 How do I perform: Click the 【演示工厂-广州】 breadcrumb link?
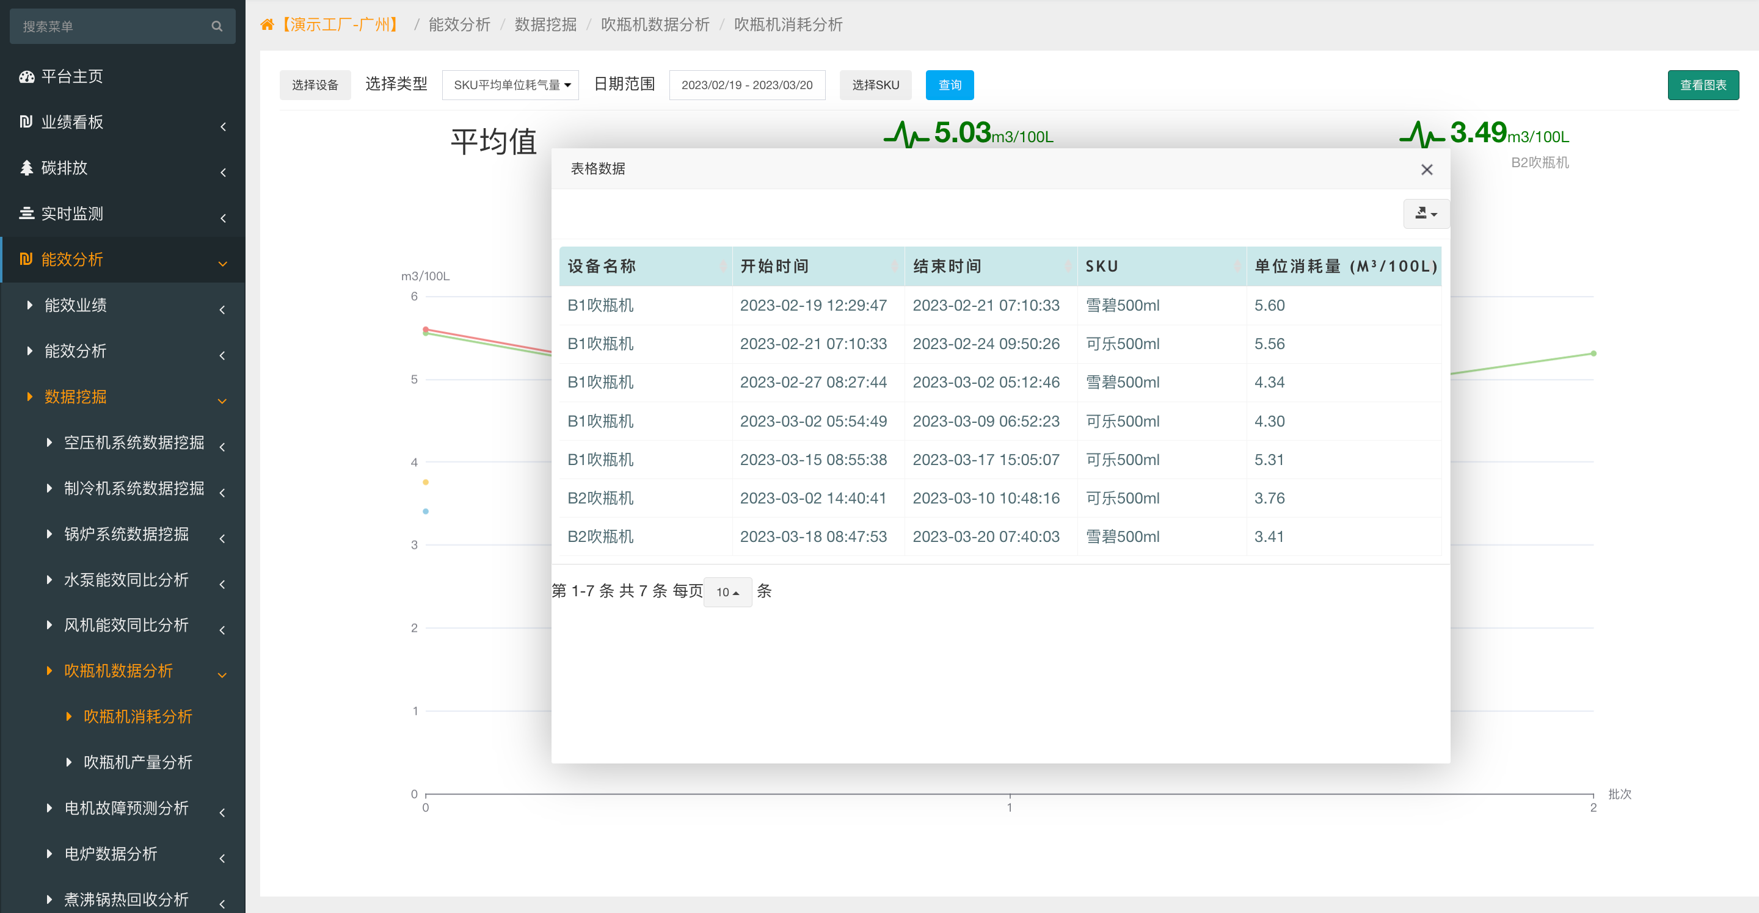point(340,25)
